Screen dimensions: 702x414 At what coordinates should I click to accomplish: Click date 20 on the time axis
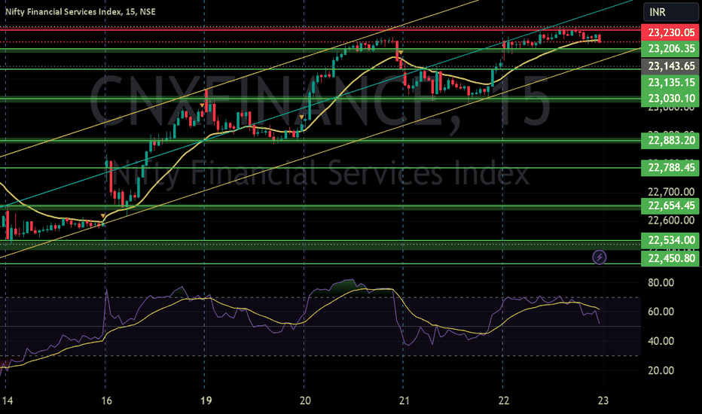click(x=305, y=400)
